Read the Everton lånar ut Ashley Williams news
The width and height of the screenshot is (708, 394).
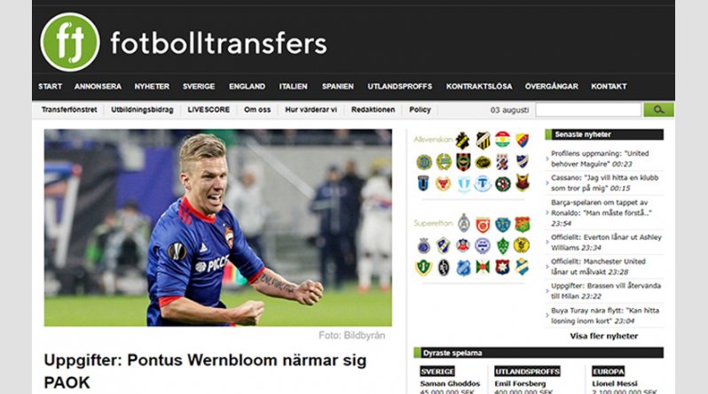[x=606, y=242]
